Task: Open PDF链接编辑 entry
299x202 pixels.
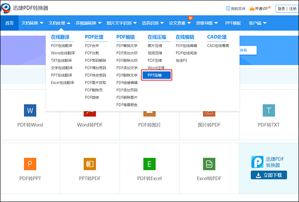Action: pyautogui.click(x=127, y=82)
